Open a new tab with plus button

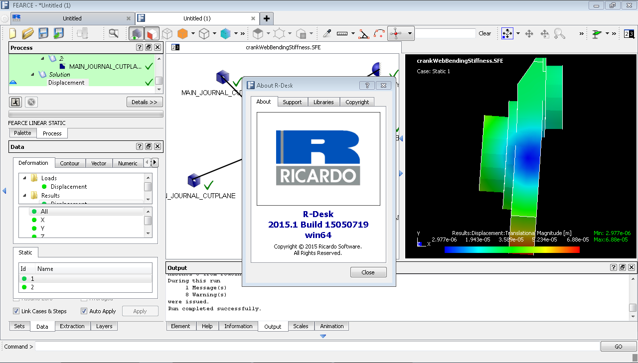[x=267, y=18]
